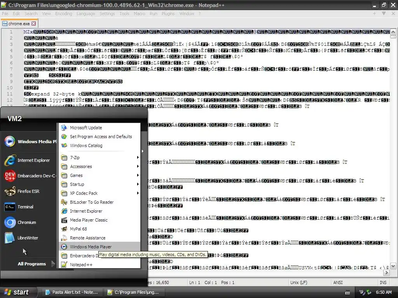This screenshot has width=398, height=298.
Task: Click the Set Program Access and Defaults icon
Action: pyautogui.click(x=64, y=136)
